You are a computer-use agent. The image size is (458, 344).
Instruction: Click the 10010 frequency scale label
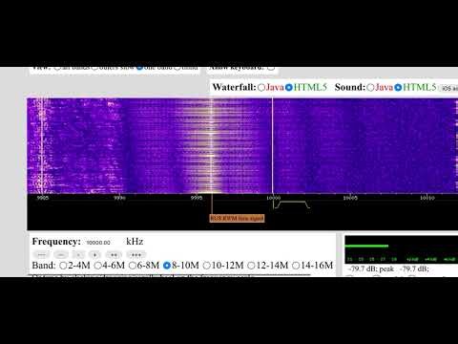(427, 198)
